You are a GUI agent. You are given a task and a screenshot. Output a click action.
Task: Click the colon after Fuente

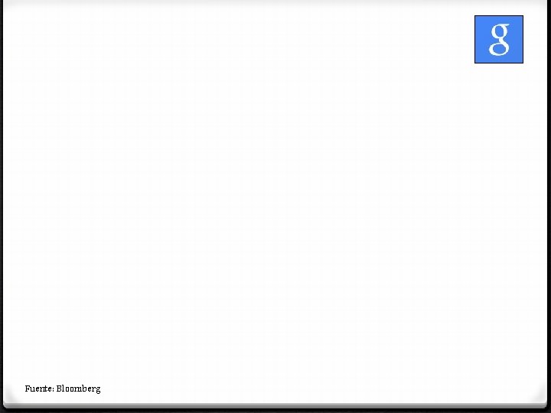53,389
